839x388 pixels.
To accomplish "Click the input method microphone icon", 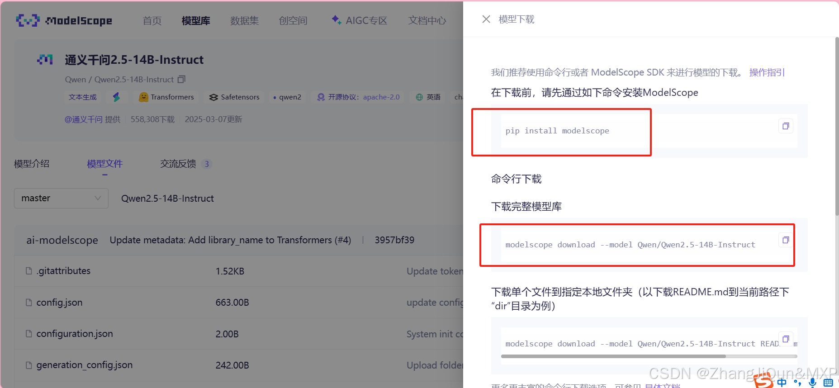I will pos(812,383).
